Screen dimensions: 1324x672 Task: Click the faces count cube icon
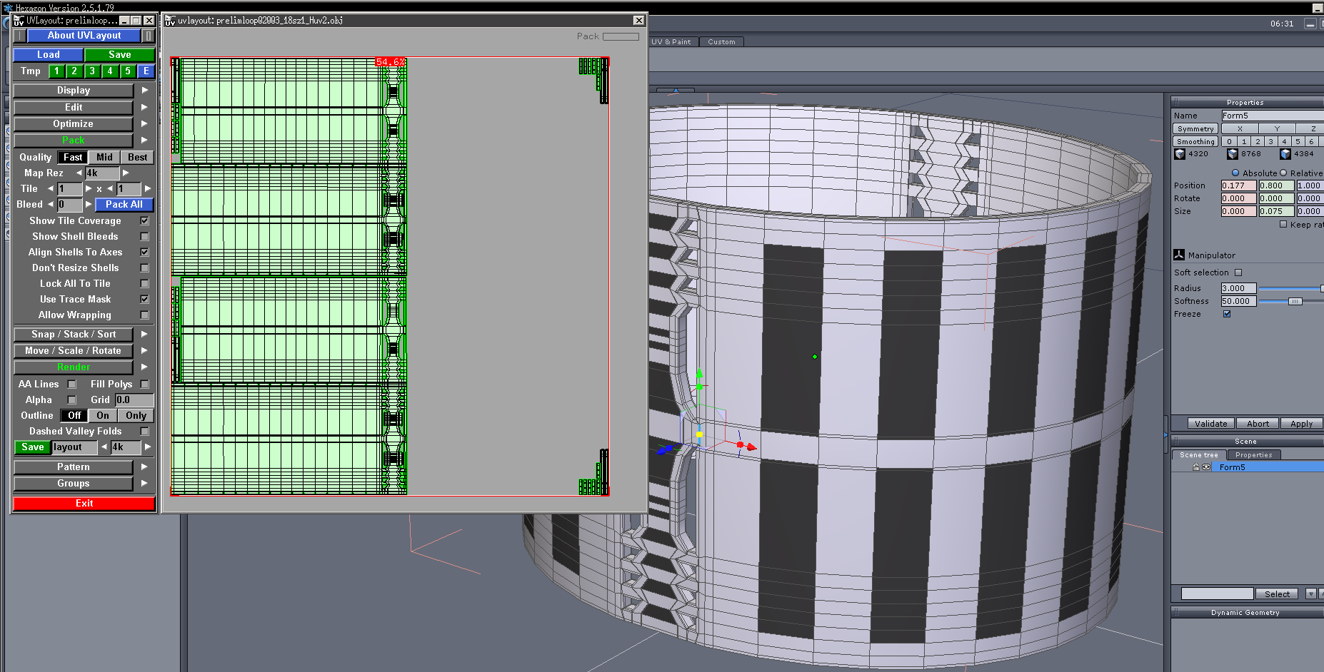[1285, 154]
